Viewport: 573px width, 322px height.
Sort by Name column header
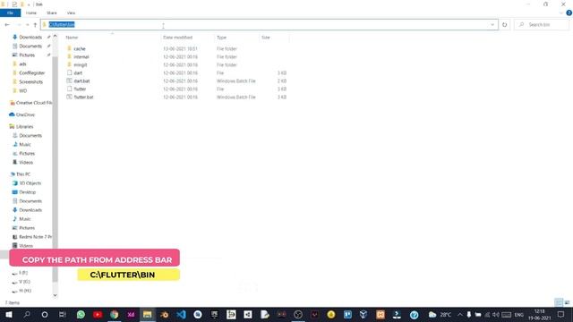tap(72, 38)
